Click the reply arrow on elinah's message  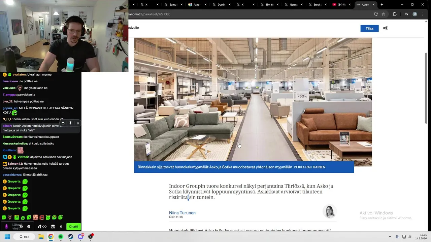point(63,123)
